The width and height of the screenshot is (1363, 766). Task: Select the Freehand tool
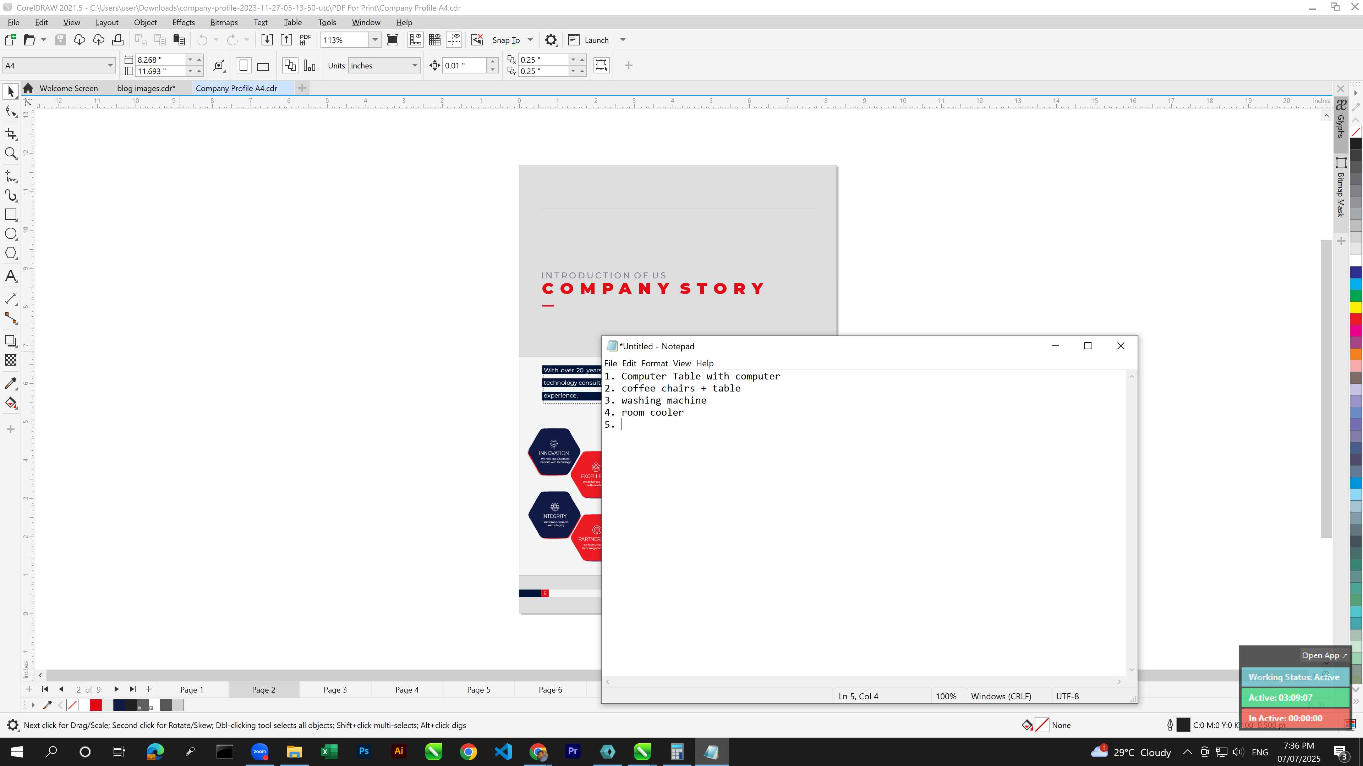(x=11, y=176)
